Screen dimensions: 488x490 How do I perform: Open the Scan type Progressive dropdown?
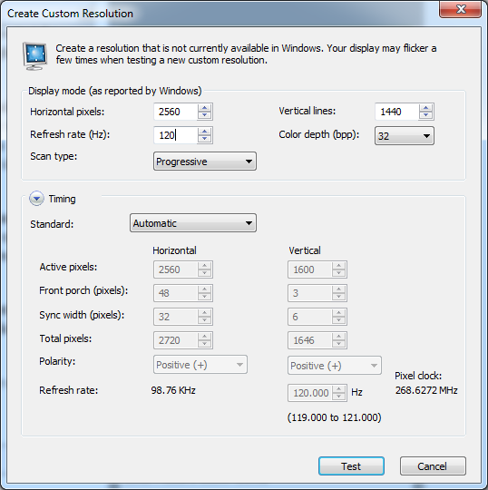click(205, 162)
